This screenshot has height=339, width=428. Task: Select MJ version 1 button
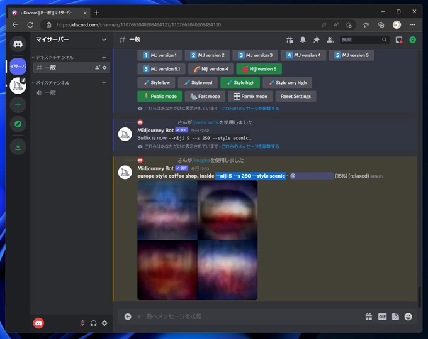tap(160, 55)
